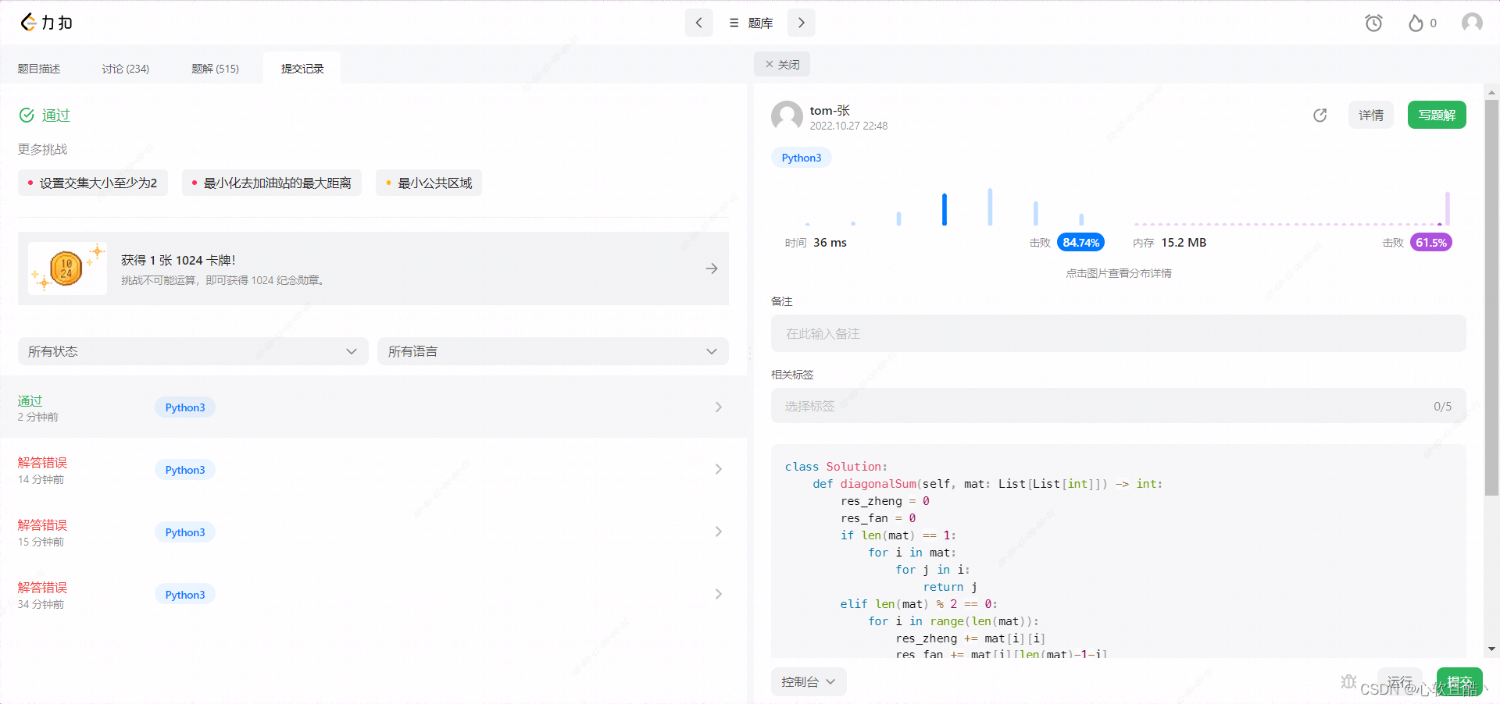
Task: Expand the 控制台 console panel
Action: coord(808,681)
